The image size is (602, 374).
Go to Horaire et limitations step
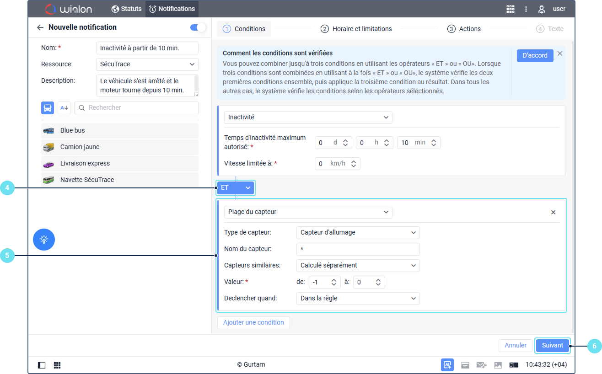coord(356,29)
